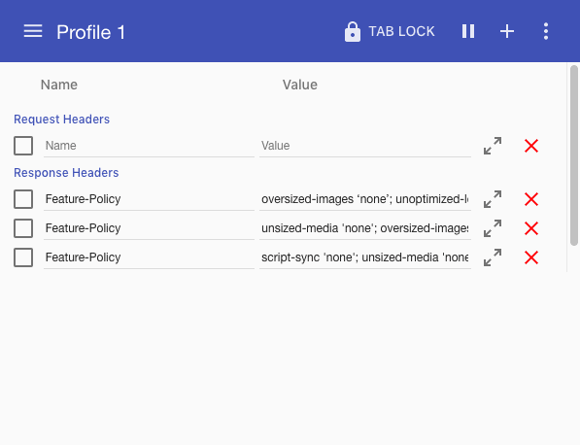Click the request header Value input
This screenshot has height=445, width=580.
pyautogui.click(x=365, y=146)
